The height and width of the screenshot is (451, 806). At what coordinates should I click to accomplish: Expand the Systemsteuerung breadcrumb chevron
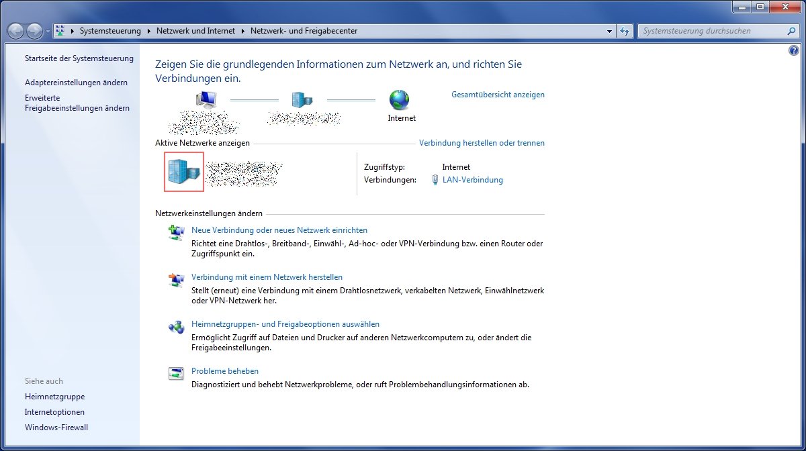[148, 30]
